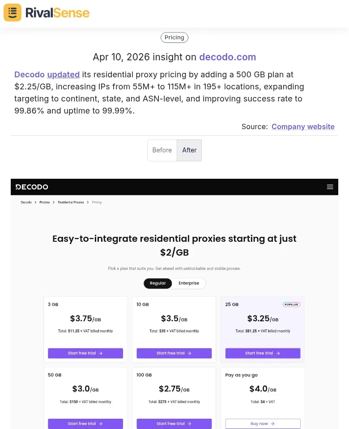Click Buy now under Pay as you go

tap(263, 424)
